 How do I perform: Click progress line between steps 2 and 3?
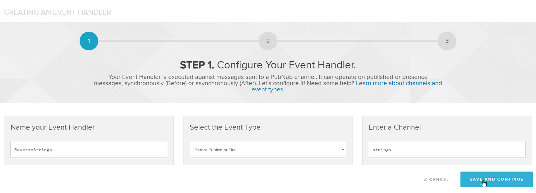point(358,41)
